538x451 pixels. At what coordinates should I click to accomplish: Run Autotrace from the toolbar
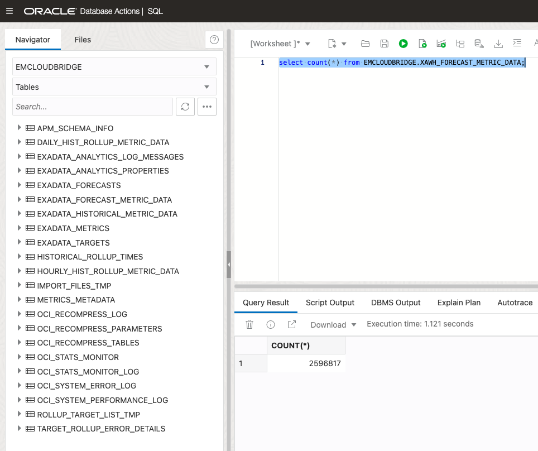(x=441, y=44)
